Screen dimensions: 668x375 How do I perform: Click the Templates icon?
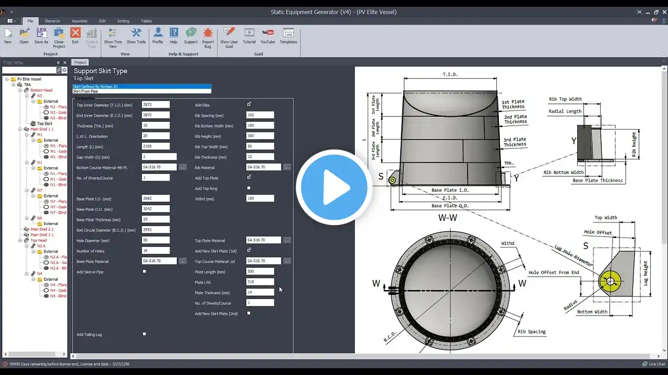click(x=288, y=35)
